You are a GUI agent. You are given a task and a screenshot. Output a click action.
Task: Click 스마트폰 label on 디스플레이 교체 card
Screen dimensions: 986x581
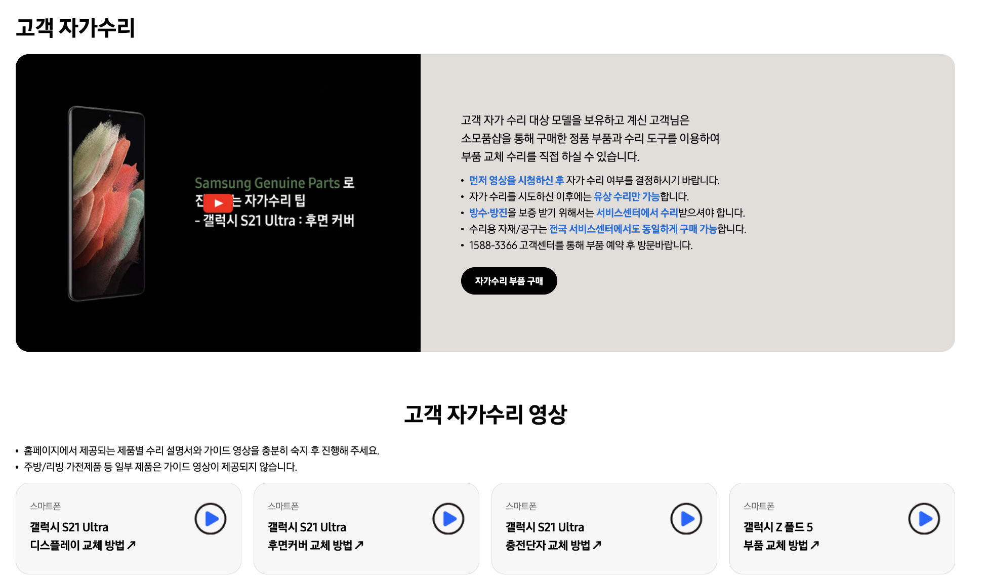point(45,506)
